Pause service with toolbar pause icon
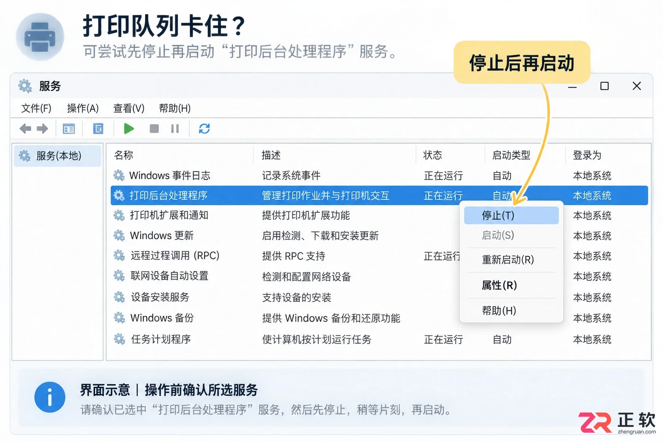 175,128
